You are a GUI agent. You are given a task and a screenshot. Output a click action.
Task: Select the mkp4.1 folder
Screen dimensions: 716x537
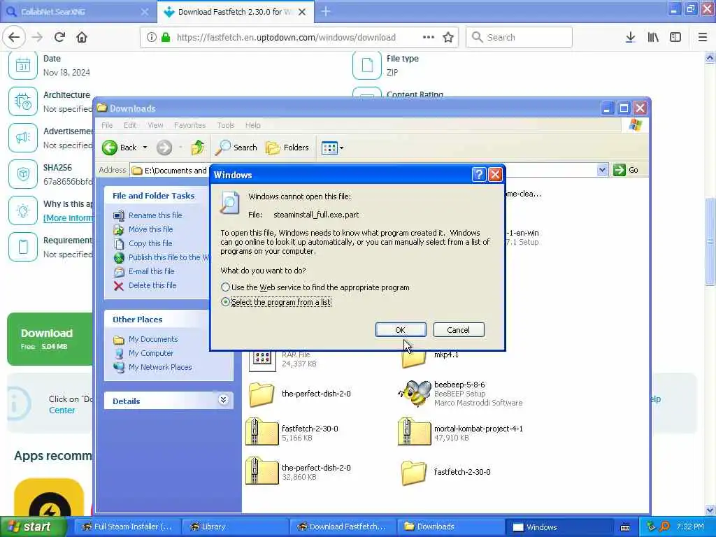[414, 359]
